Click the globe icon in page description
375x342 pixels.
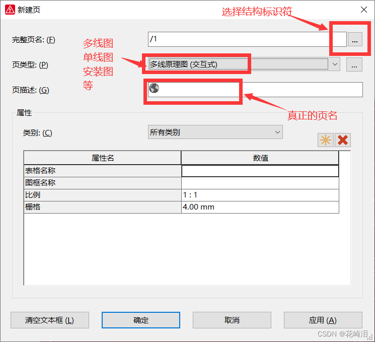tap(154, 88)
